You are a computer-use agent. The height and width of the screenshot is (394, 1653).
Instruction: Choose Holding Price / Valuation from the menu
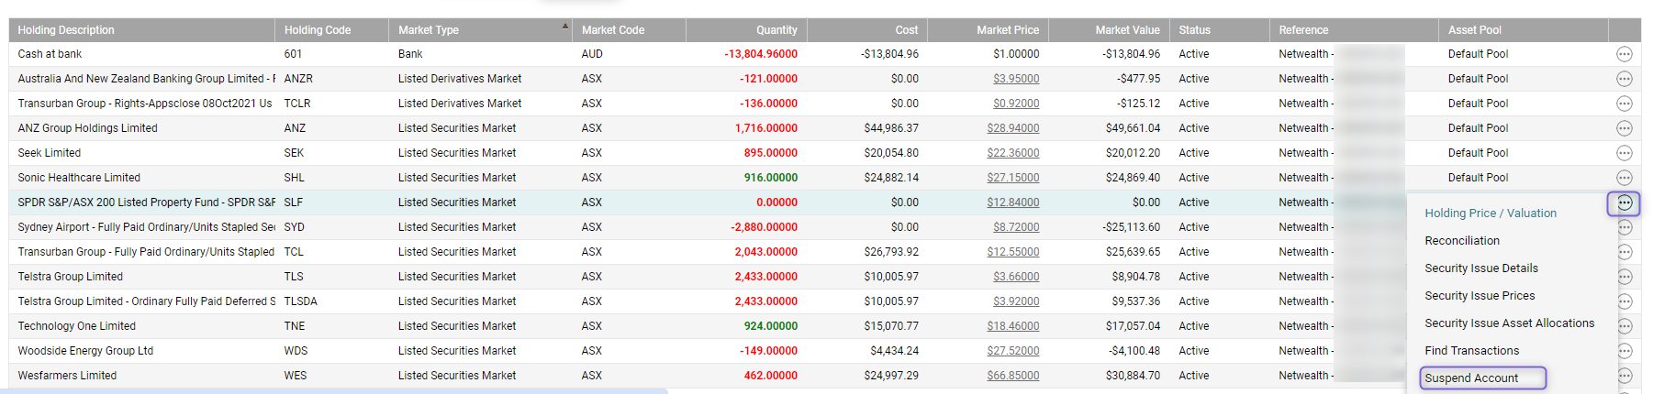pos(1490,213)
